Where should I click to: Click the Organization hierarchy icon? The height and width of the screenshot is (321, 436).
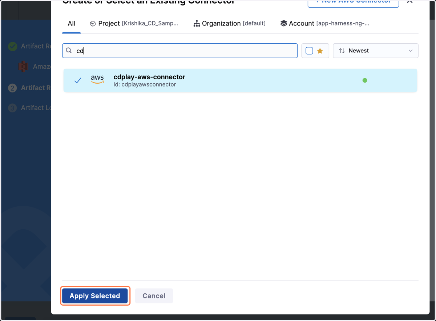(x=197, y=24)
